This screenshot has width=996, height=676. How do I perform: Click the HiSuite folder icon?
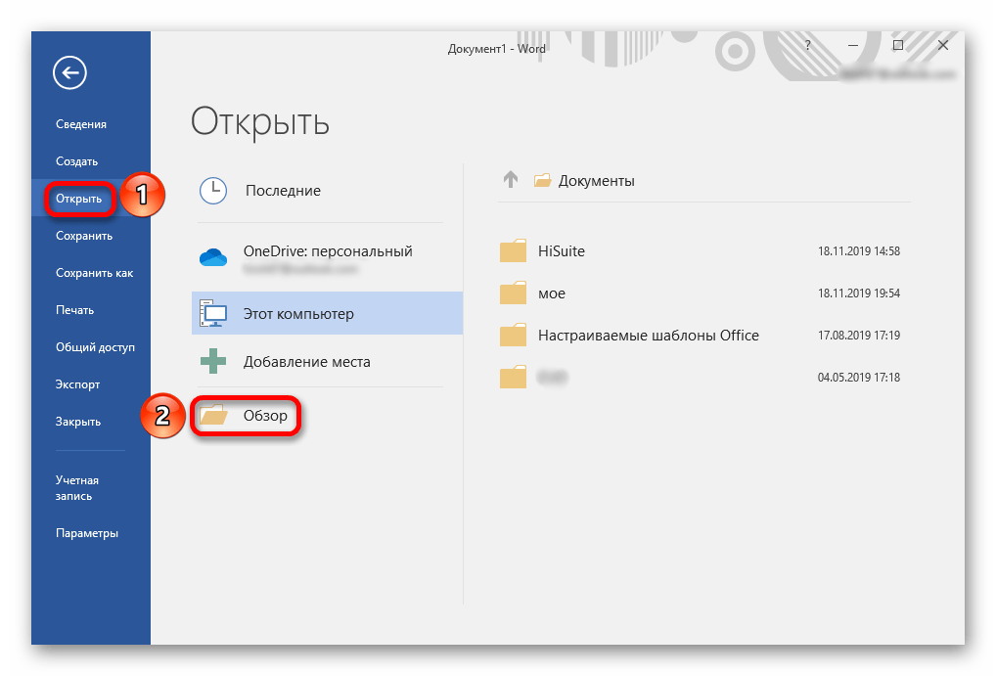[514, 251]
